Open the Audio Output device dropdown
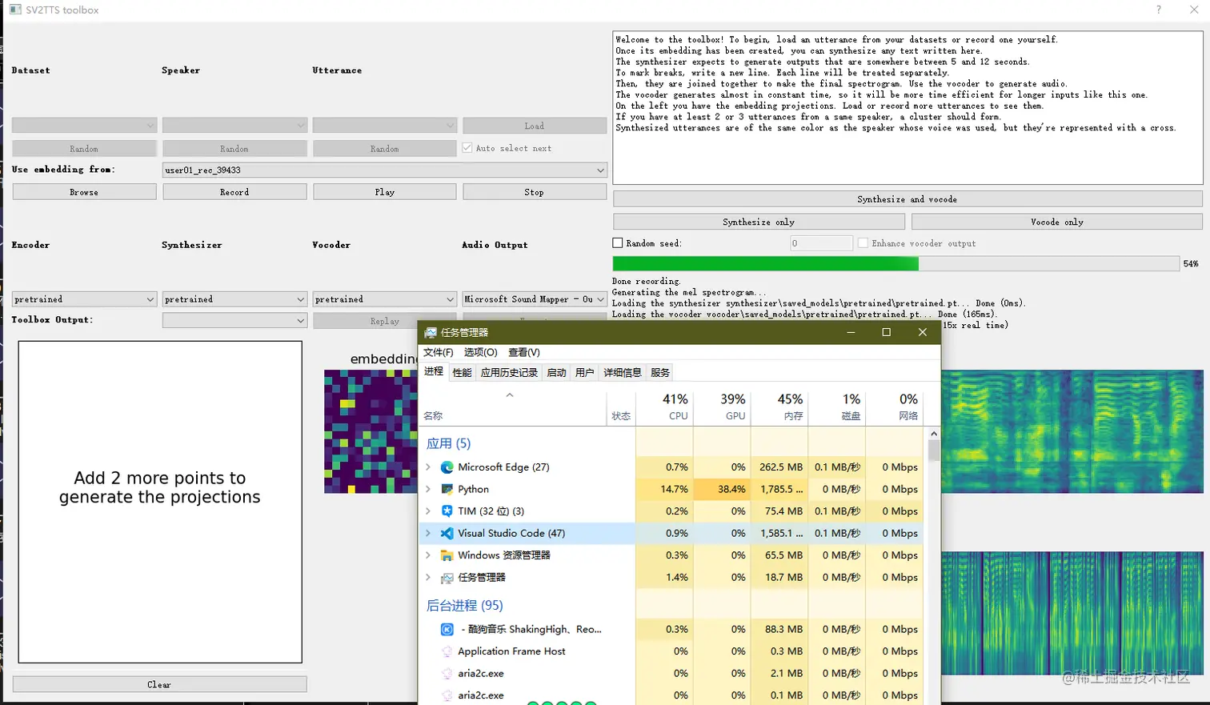The width and height of the screenshot is (1210, 705). pyautogui.click(x=535, y=299)
